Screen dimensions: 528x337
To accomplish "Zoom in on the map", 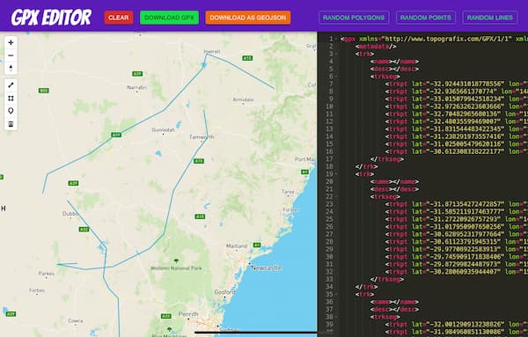I will pos(11,43).
